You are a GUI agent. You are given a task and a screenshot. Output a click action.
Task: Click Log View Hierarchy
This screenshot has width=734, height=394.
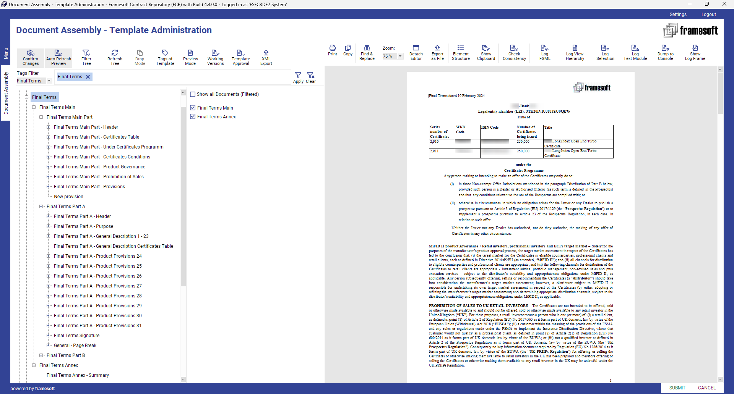pos(575,53)
